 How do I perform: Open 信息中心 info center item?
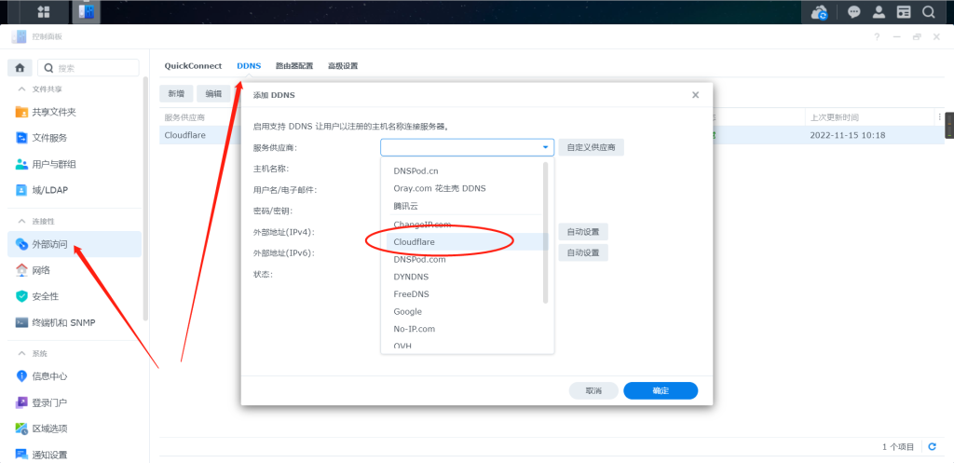click(x=75, y=376)
